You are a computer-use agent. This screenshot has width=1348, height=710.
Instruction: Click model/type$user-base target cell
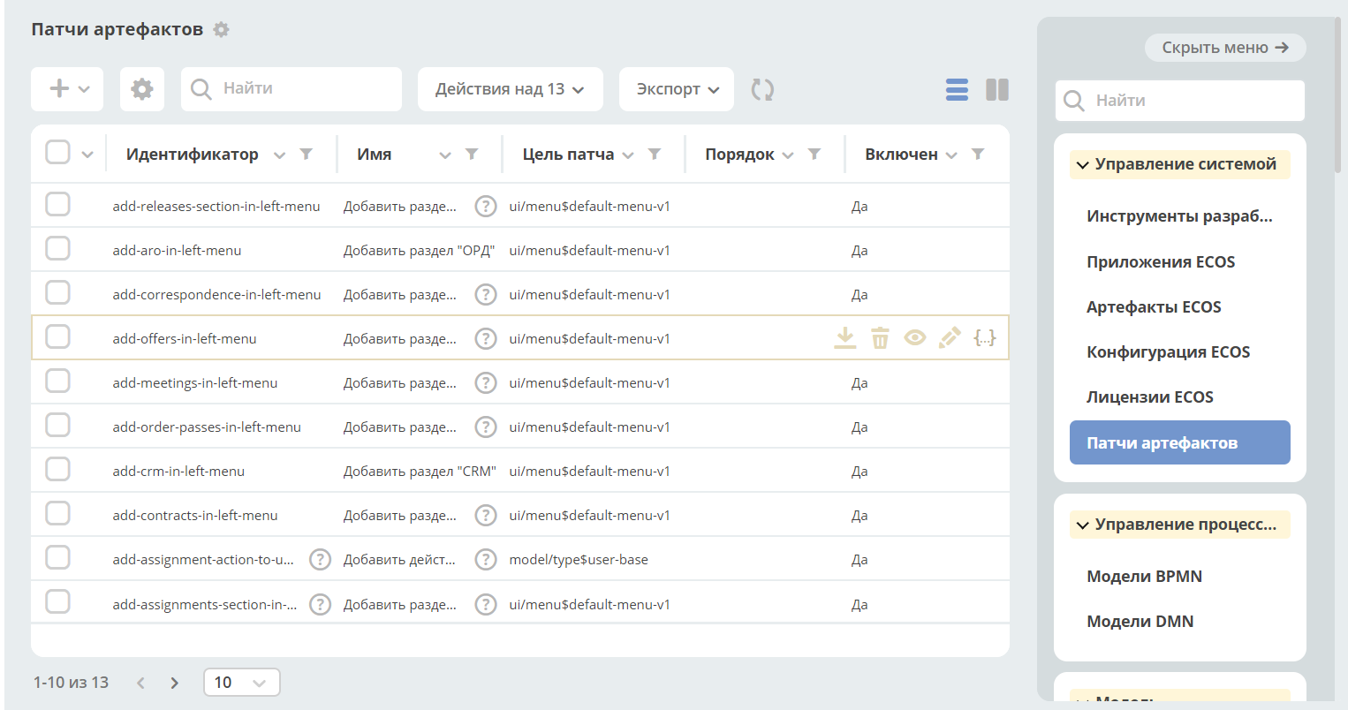click(x=579, y=560)
